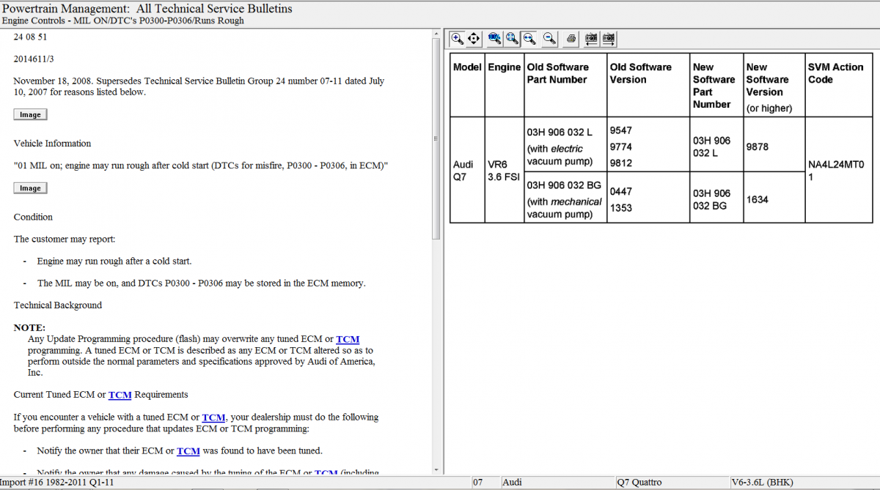Open TCM link in NOTE paragraph

tap(348, 339)
